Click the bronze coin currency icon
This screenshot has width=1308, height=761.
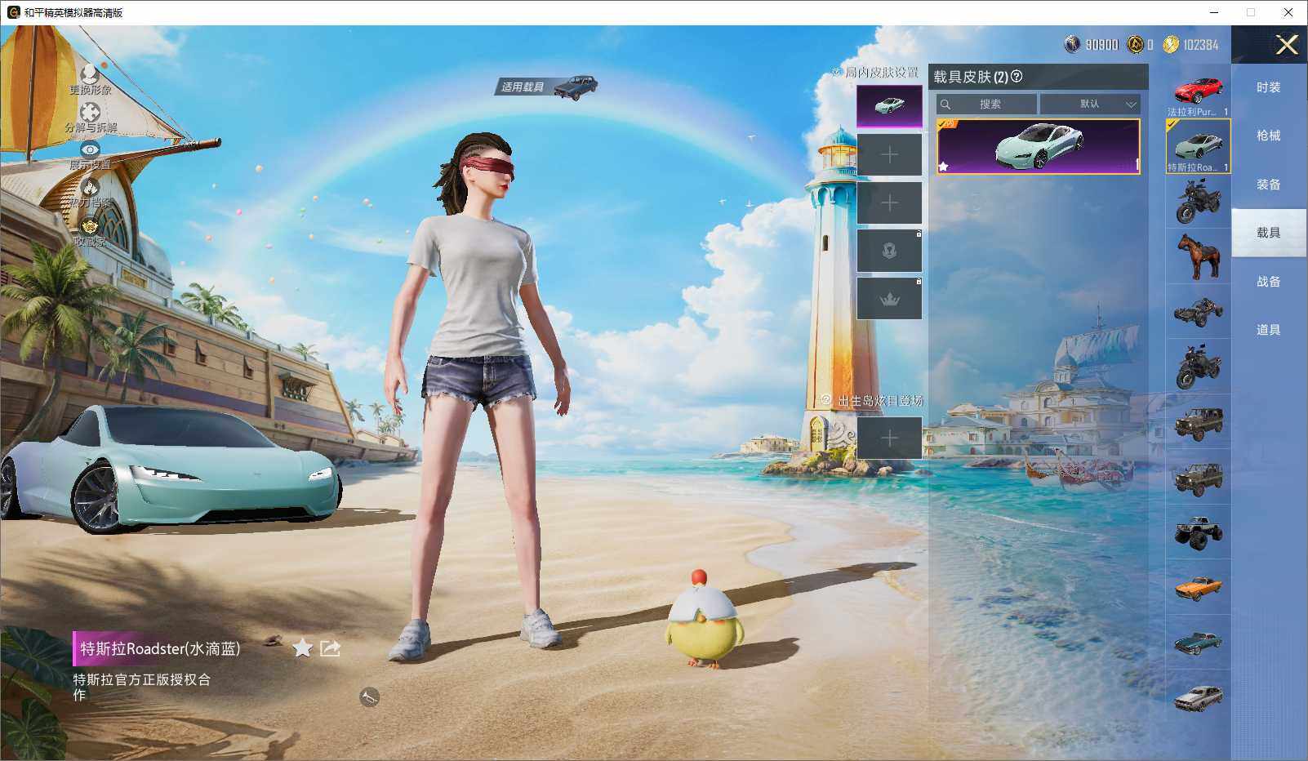point(1135,44)
